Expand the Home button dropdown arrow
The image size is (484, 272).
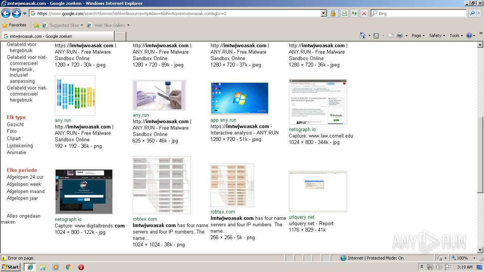coord(369,36)
